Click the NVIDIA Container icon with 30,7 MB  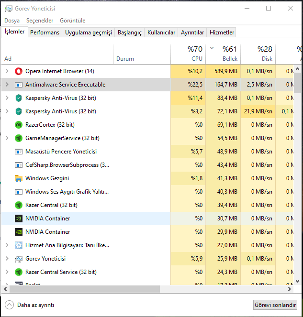click(x=19, y=219)
